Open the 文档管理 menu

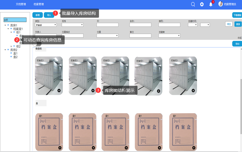click(x=21, y=4)
